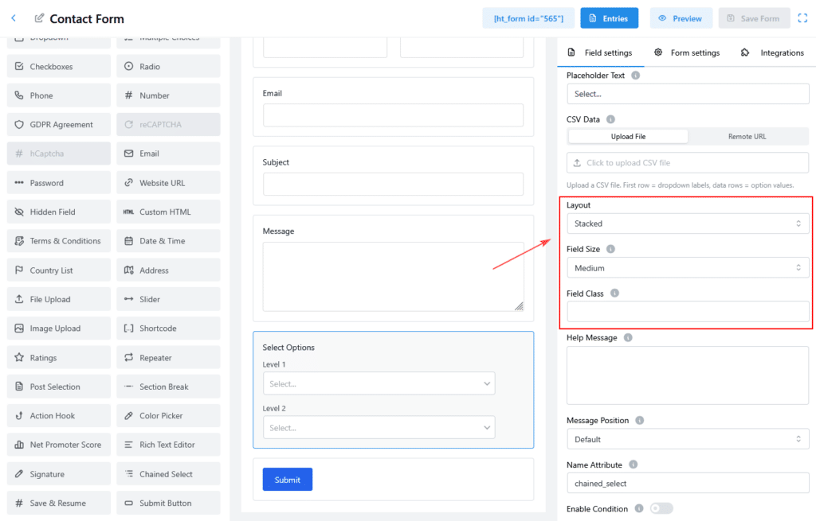Viewport: 816px width, 521px height.
Task: Click the edit pencil icon next to form title
Action: 39,18
